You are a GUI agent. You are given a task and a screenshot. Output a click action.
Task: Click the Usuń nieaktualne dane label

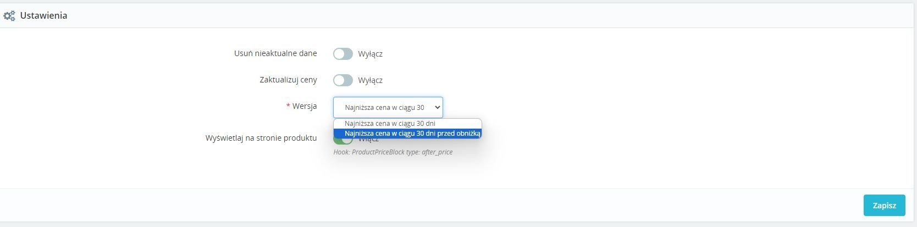pos(275,53)
